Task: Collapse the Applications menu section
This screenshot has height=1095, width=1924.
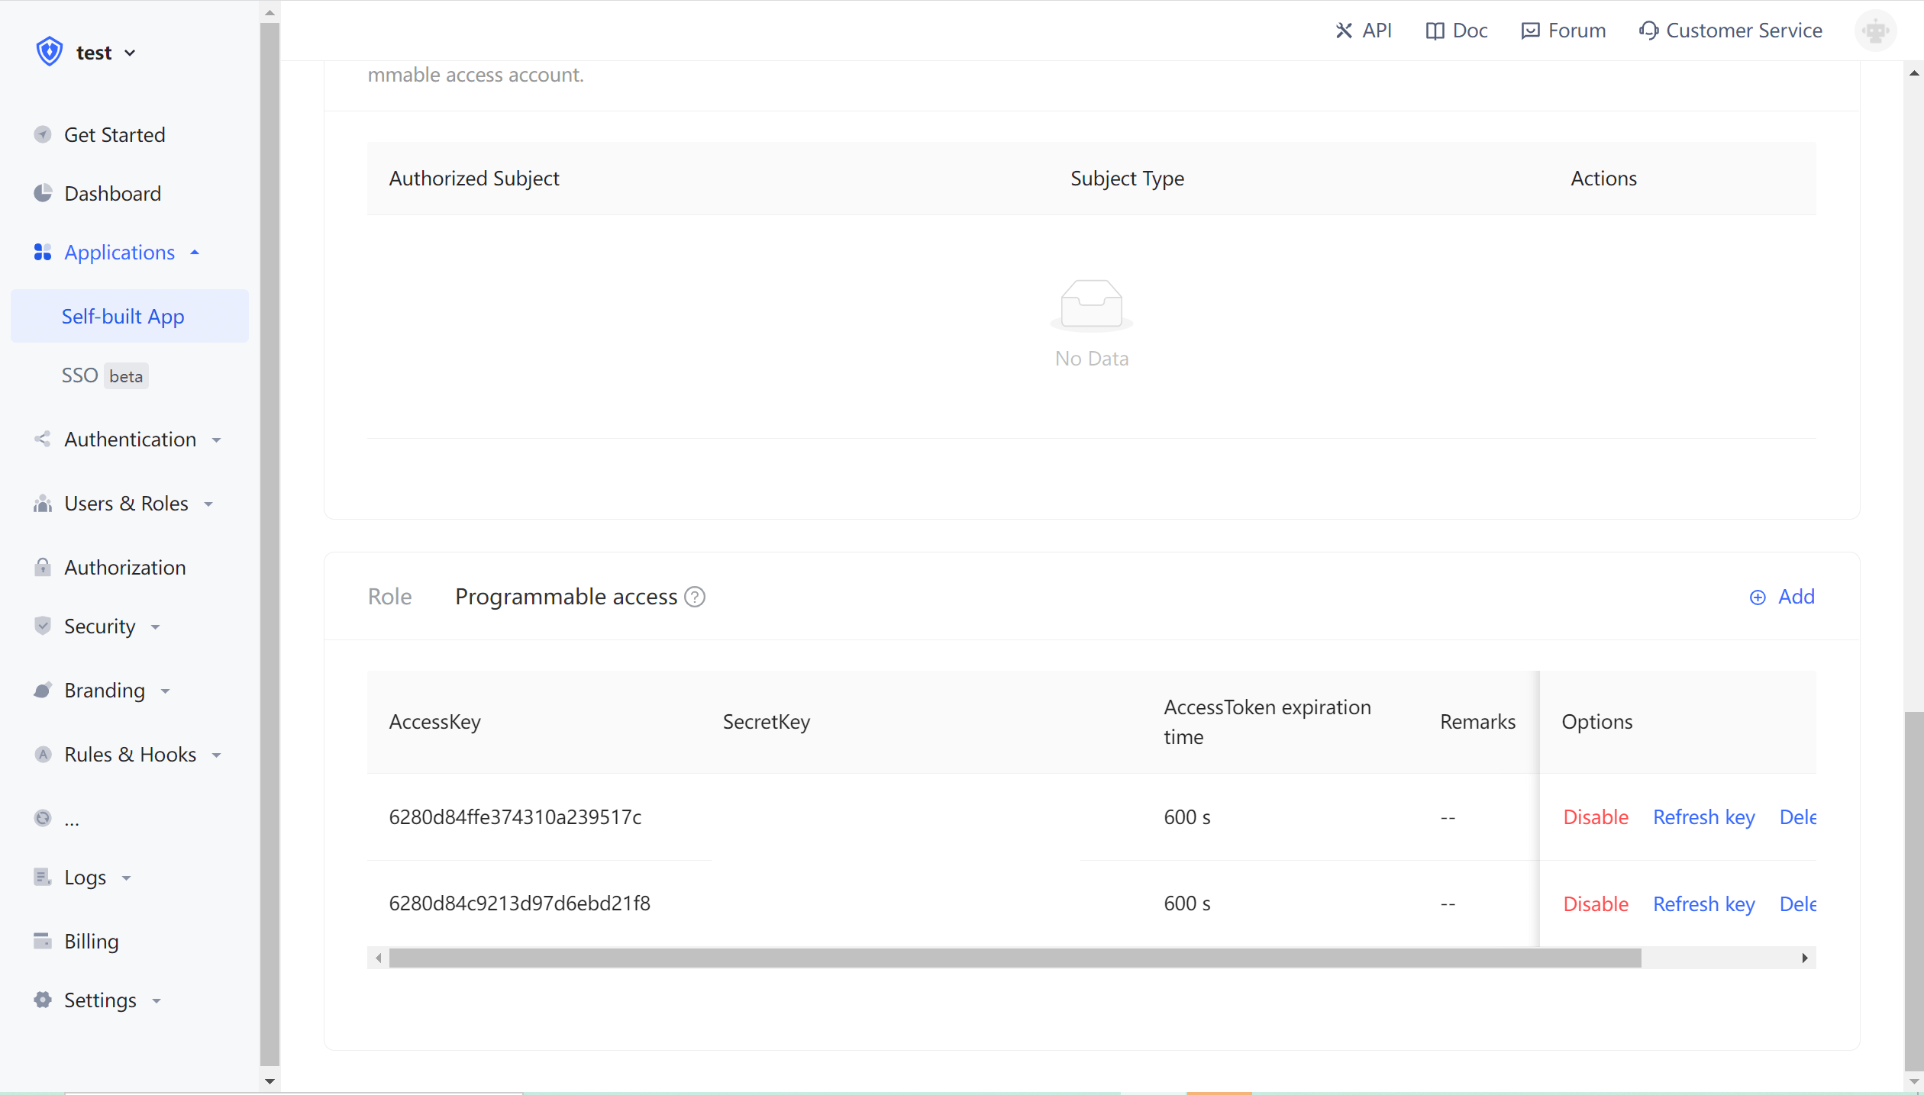Action: [119, 252]
